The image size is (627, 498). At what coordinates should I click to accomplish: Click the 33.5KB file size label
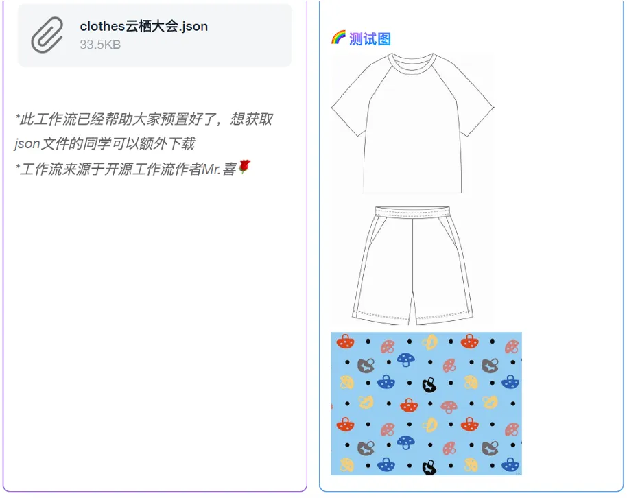click(100, 45)
